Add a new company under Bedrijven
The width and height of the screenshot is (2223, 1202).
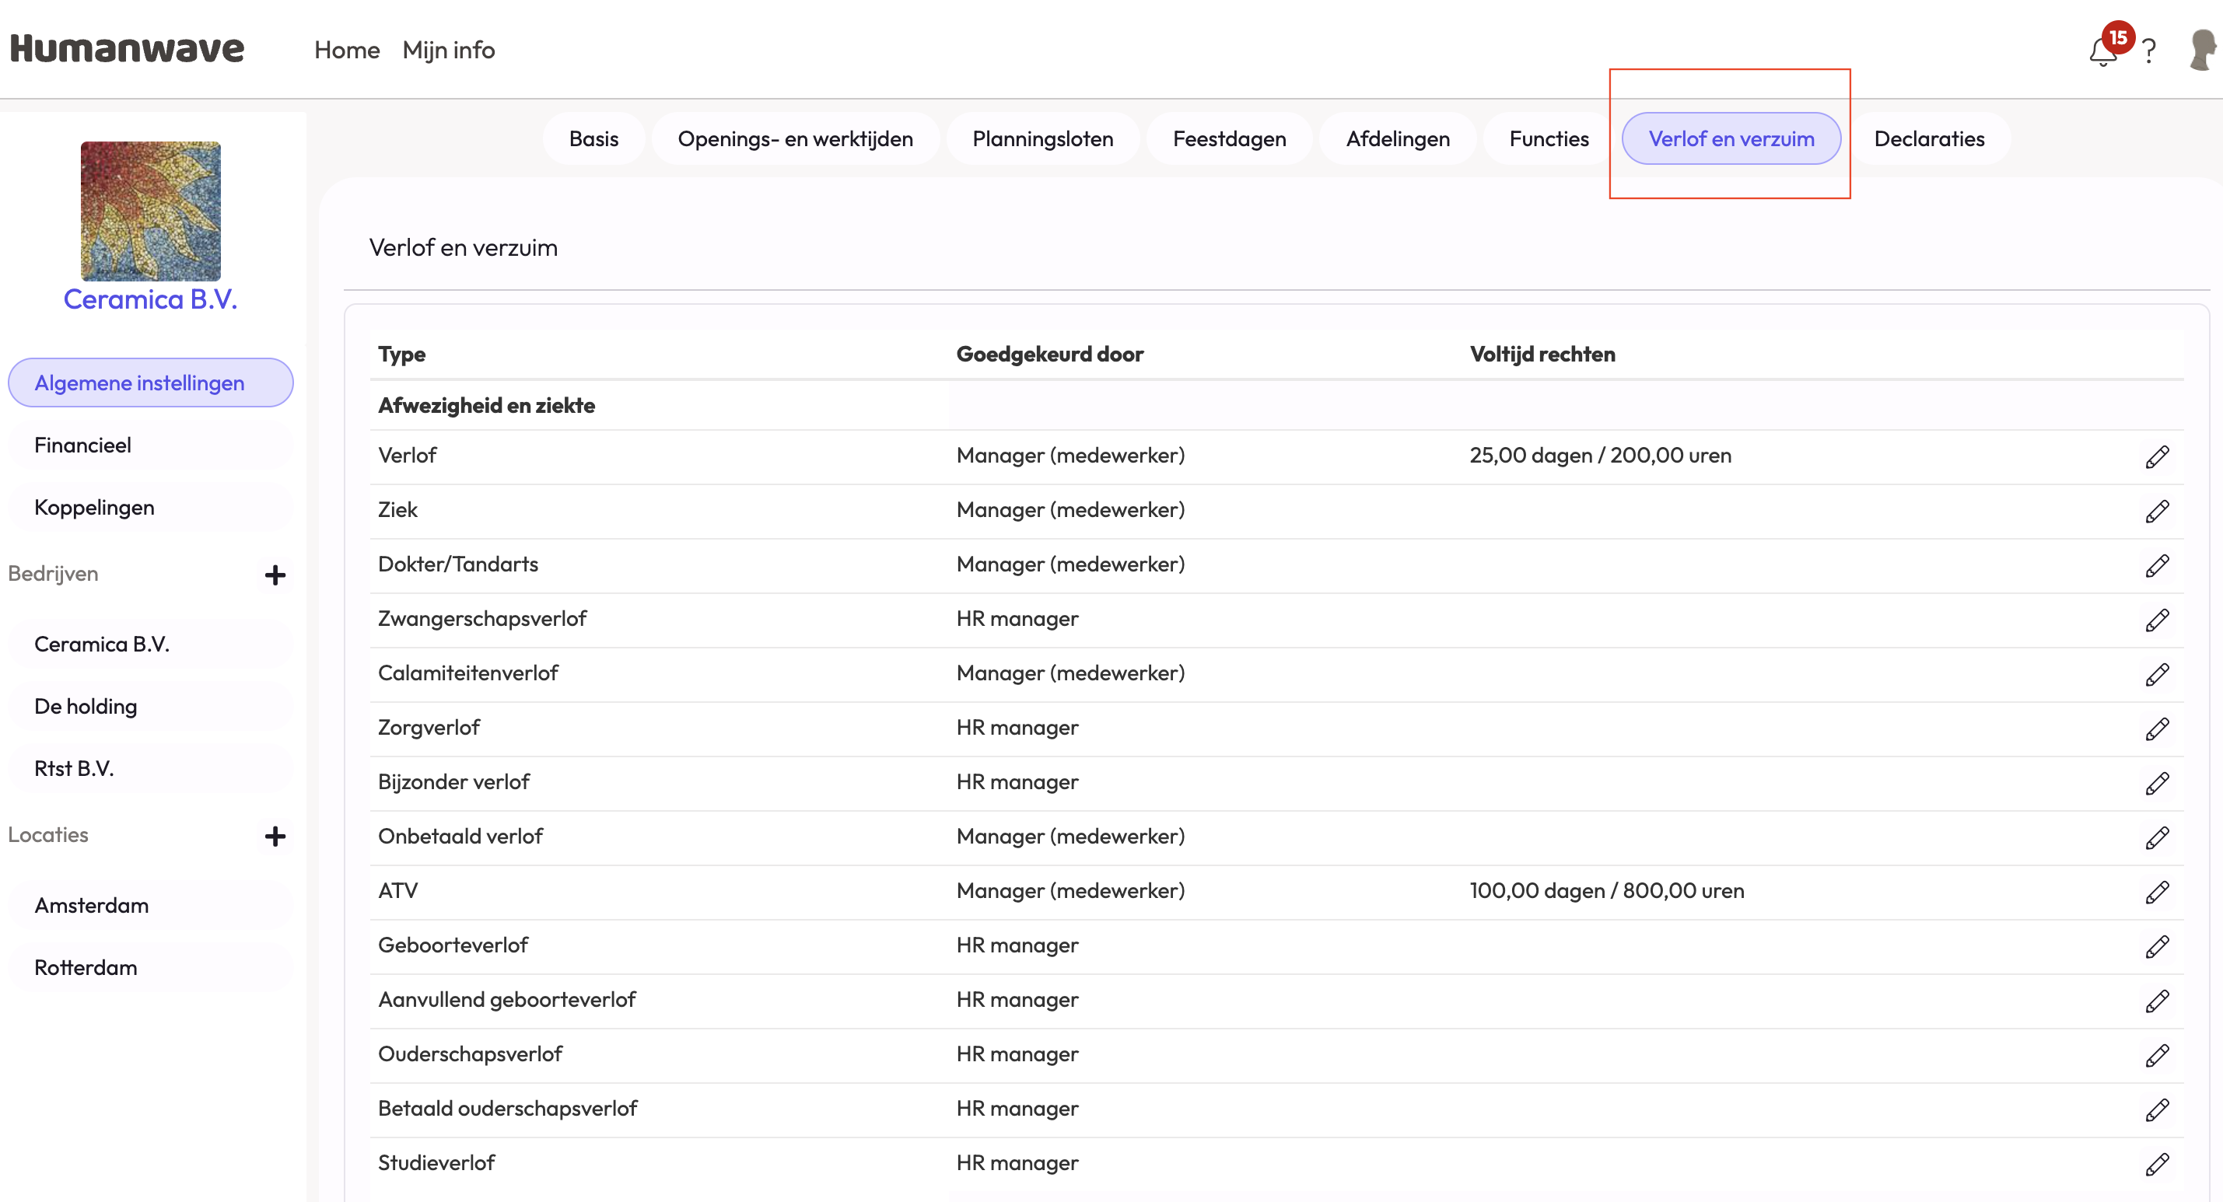click(275, 575)
